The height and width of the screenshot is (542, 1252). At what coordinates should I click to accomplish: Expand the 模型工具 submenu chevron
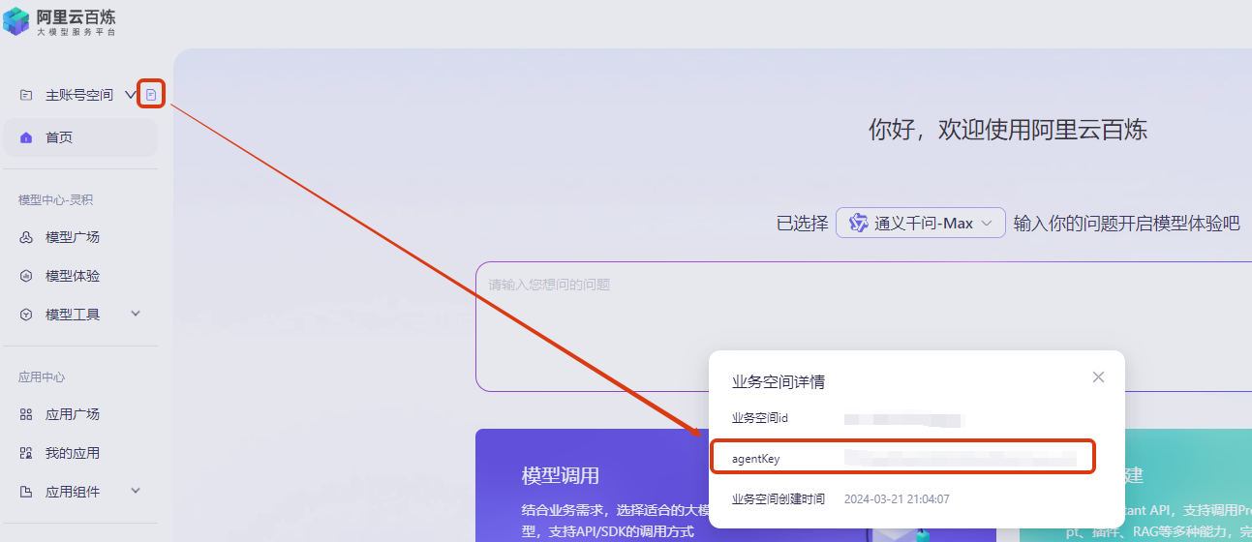(x=136, y=314)
